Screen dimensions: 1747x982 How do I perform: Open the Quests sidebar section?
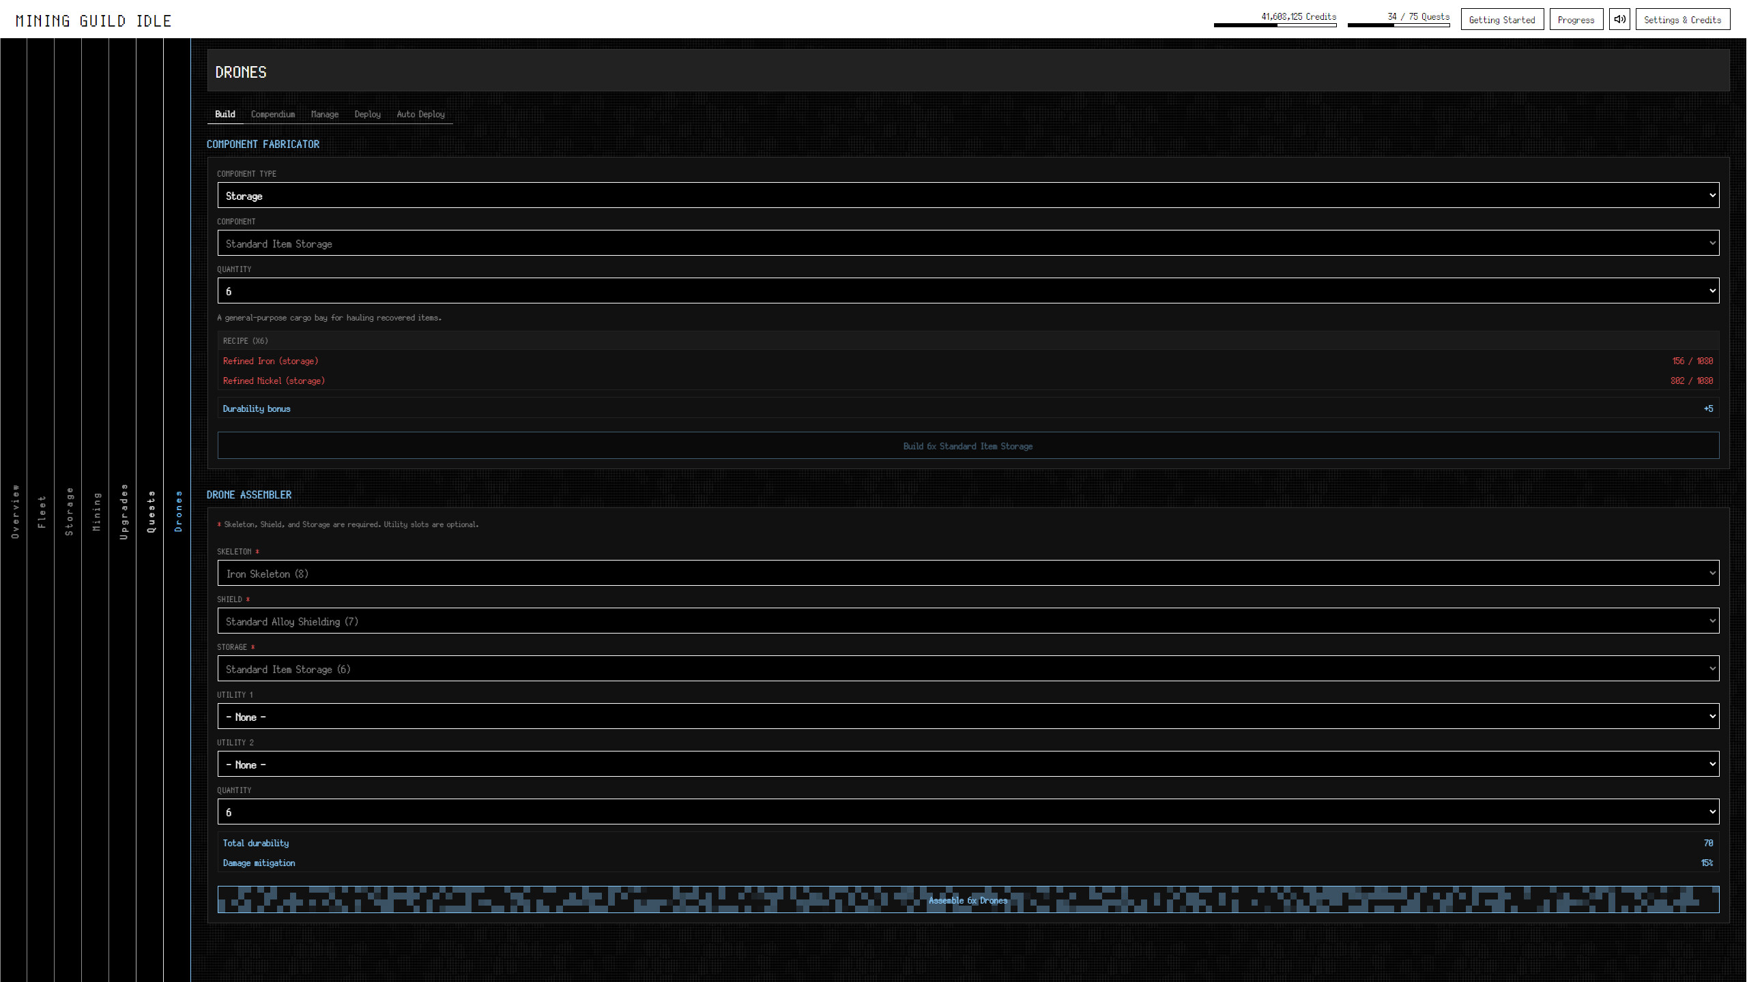tap(150, 510)
